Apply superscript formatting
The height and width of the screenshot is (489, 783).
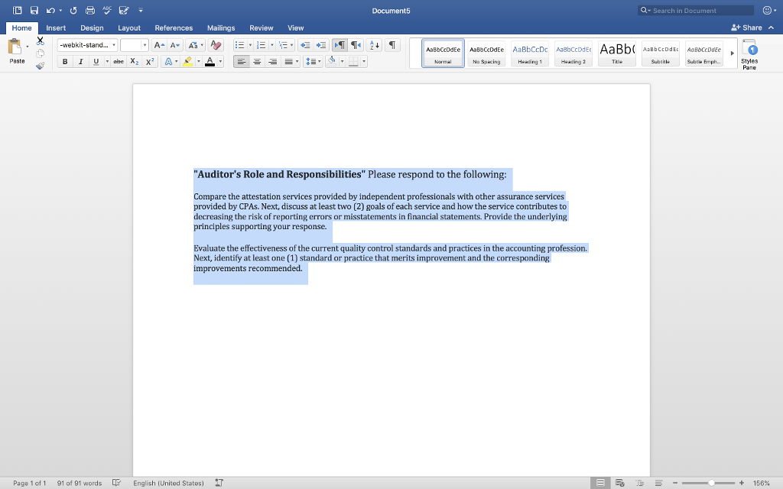point(150,61)
